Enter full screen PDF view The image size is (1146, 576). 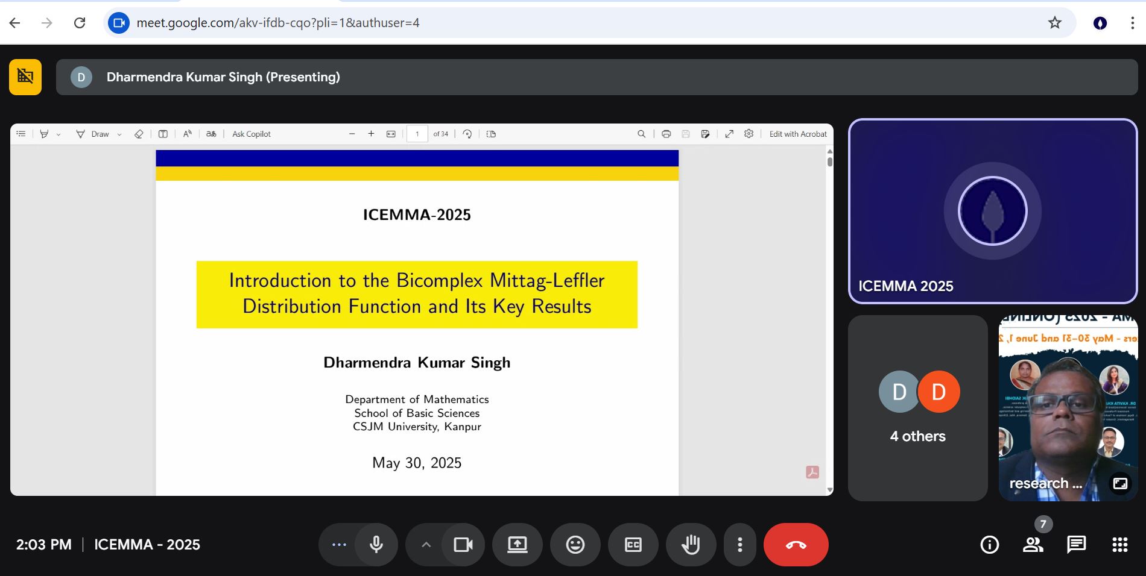729,134
